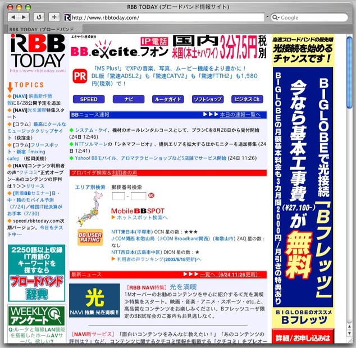Open the エリア別検索 link

[x=90, y=187]
